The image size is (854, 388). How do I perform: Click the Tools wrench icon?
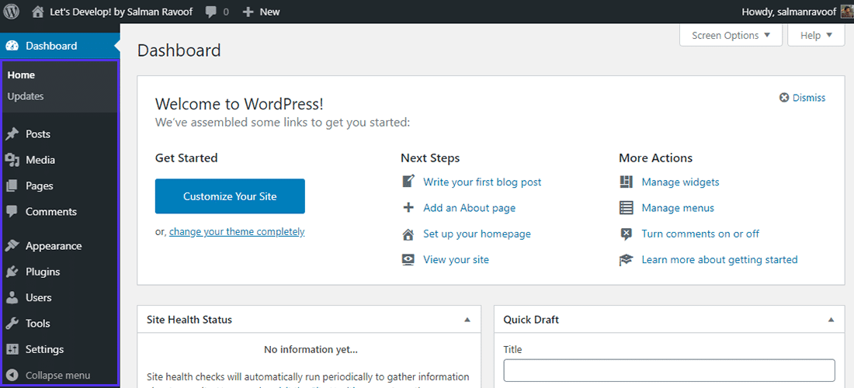pyautogui.click(x=12, y=324)
